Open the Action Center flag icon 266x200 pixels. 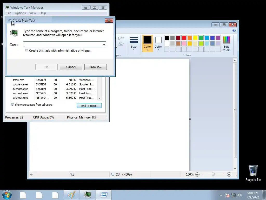[227, 195]
